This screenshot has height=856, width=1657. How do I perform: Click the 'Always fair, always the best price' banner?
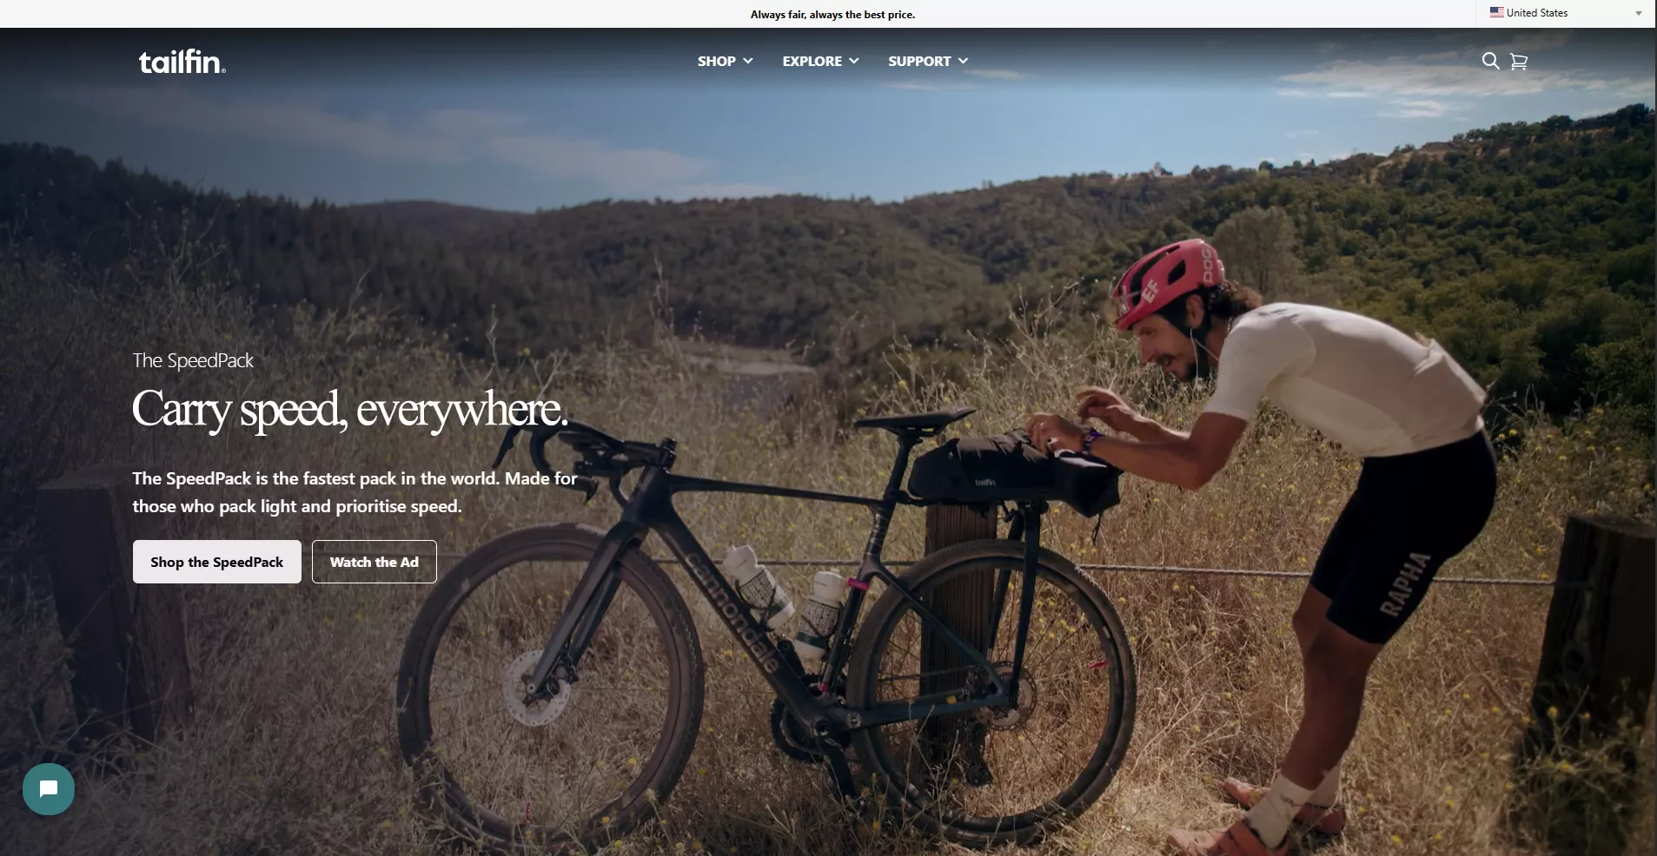tap(832, 15)
